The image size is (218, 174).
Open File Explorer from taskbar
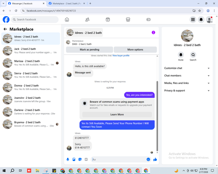pyautogui.click(x=37, y=171)
